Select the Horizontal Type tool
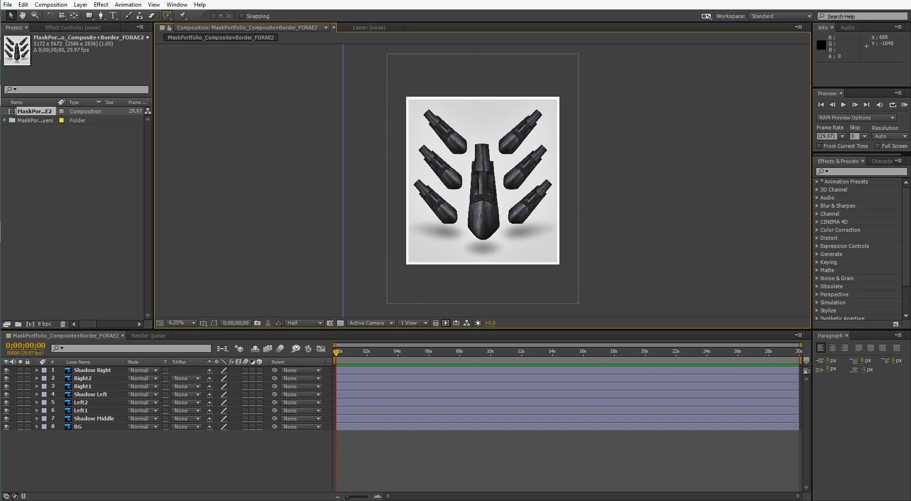The width and height of the screenshot is (911, 501). pyautogui.click(x=113, y=16)
